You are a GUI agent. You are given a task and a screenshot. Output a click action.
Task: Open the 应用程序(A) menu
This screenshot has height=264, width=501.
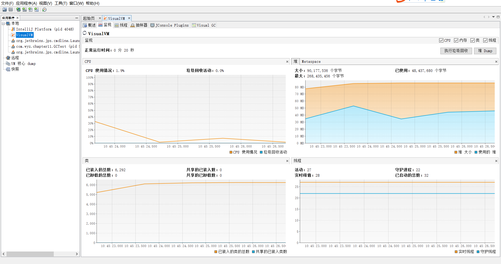click(x=26, y=3)
